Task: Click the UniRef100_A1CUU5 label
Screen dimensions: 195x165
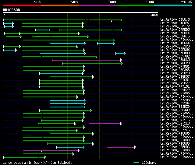Action: (175, 144)
